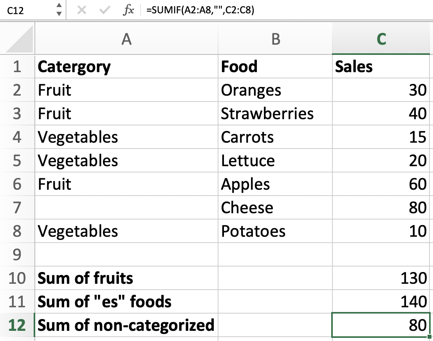Cancel the formula using the X icon

(82, 9)
